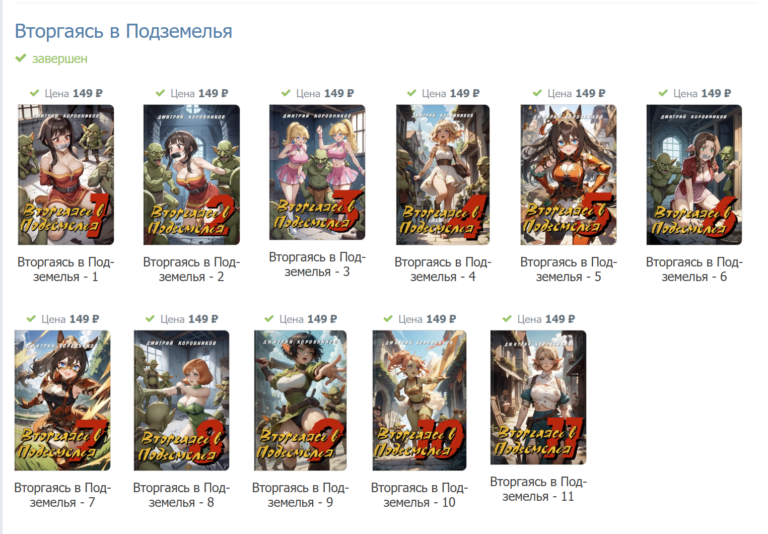Click title link Вторгаясь в Подземелья - 4
Screen dimensions: 768x534
443,270
